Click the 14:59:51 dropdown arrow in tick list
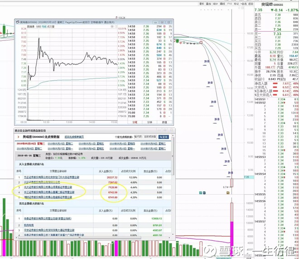Viewport: 299px width, 259px height. coord(267,99)
